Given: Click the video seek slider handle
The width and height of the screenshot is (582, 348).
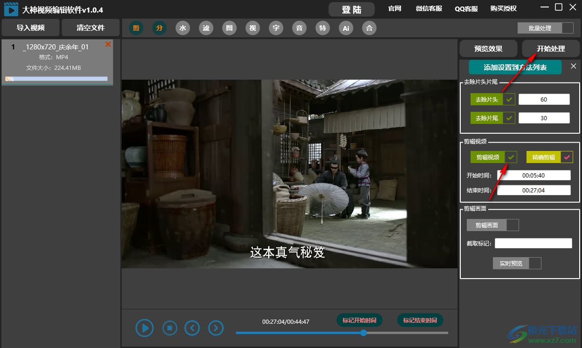Looking at the screenshot, I should coord(363,333).
